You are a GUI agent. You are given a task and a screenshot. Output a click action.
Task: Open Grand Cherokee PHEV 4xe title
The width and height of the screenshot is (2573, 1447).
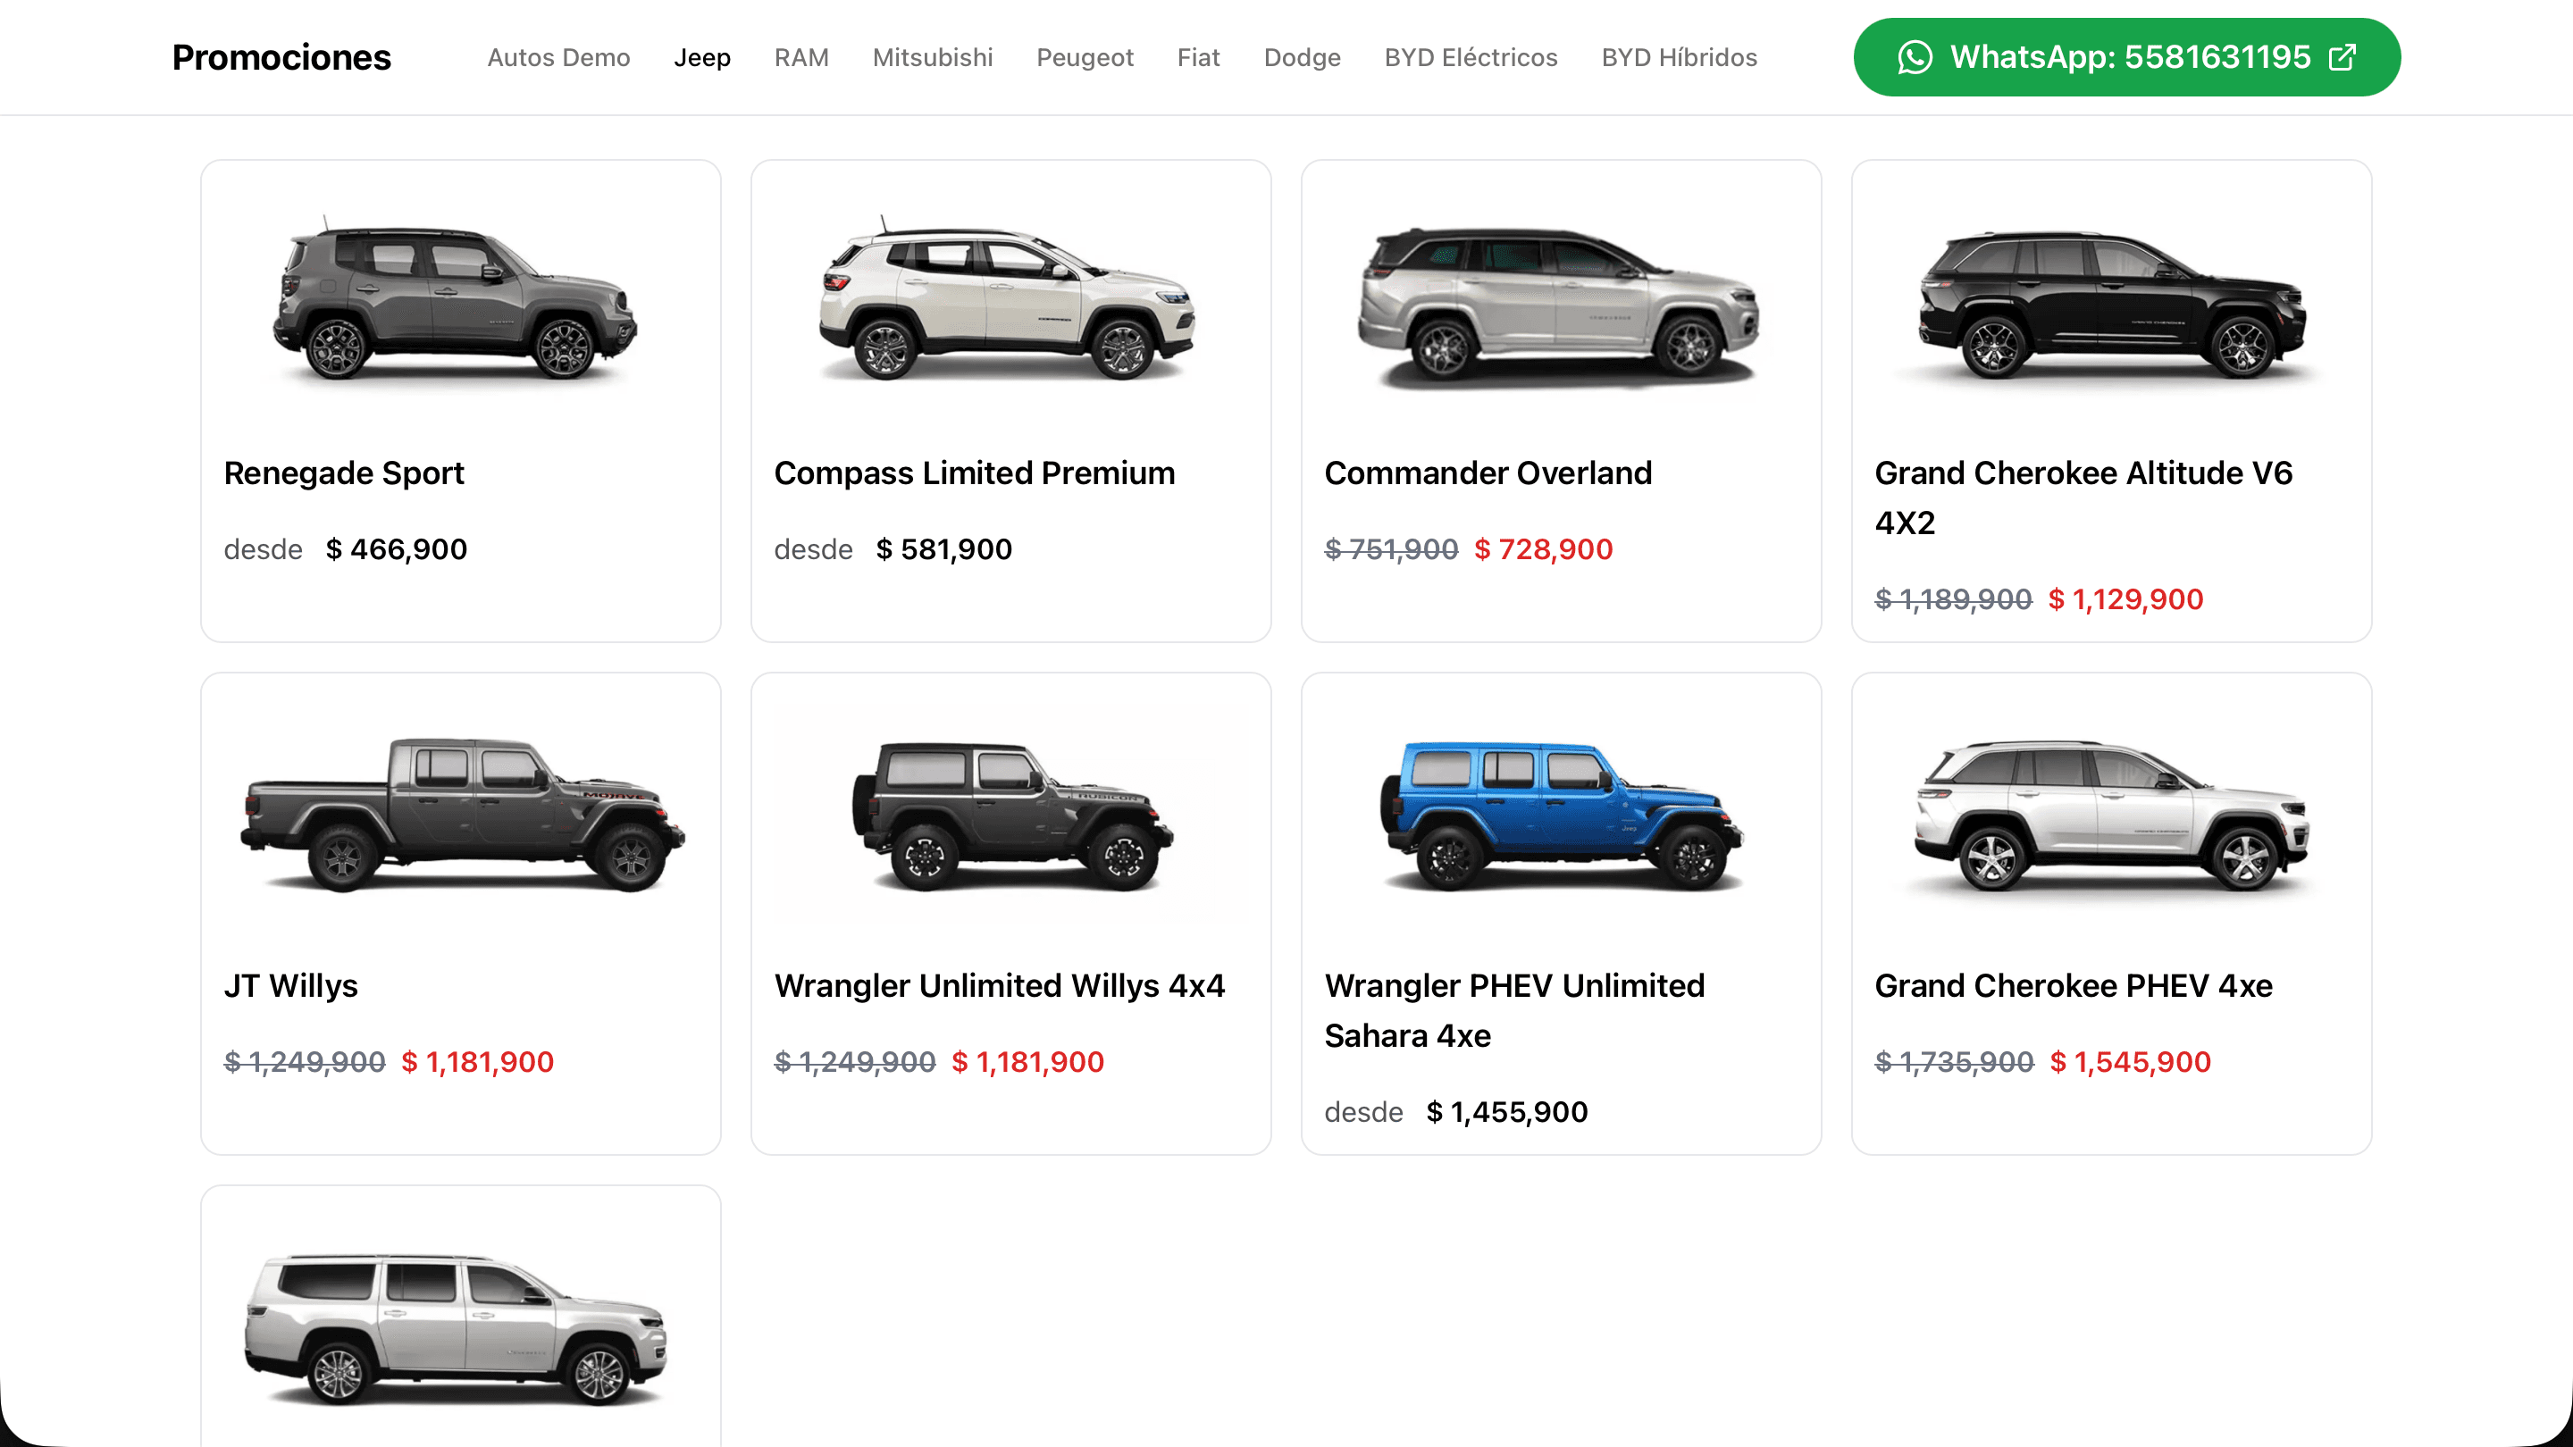(2073, 985)
